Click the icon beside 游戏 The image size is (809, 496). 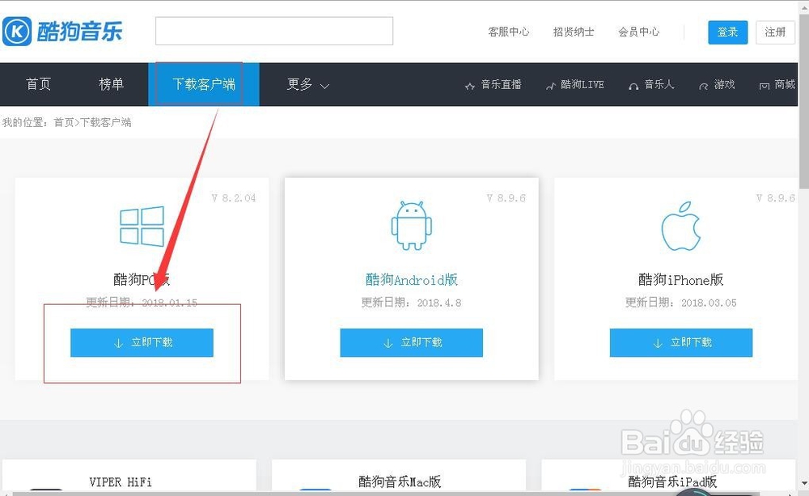[703, 87]
